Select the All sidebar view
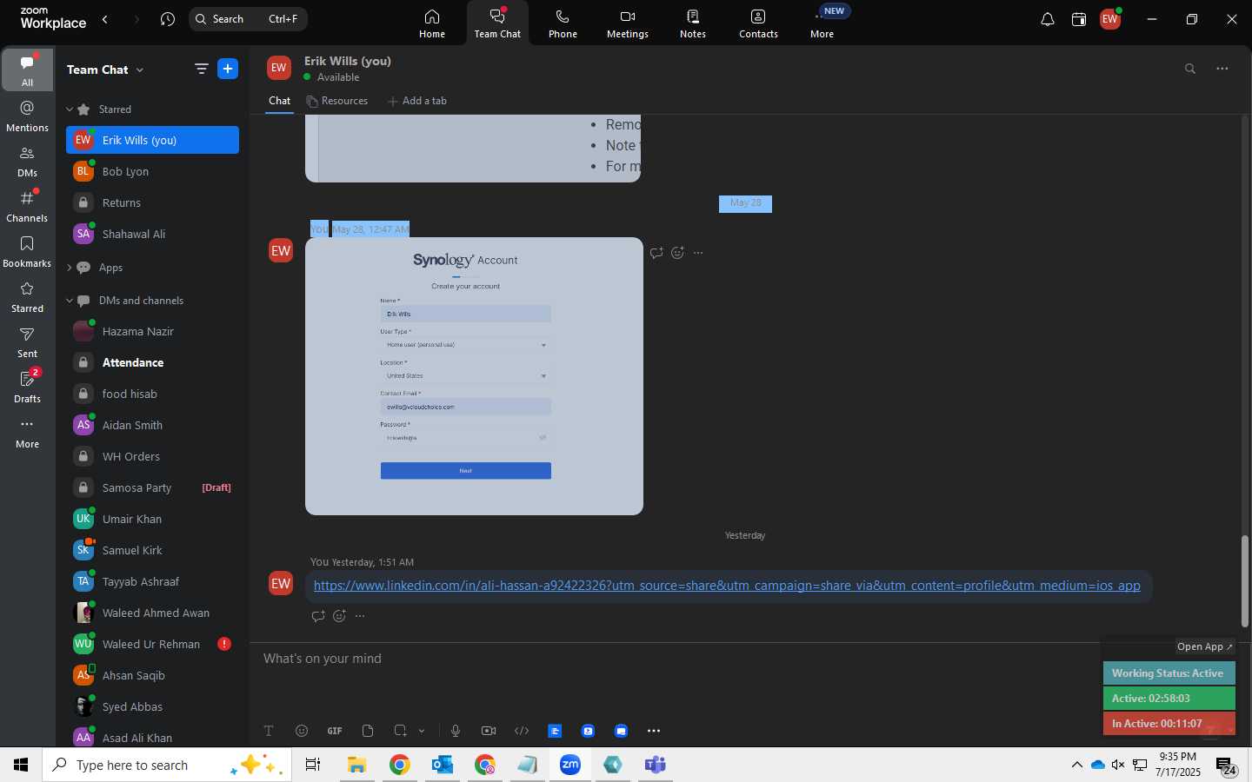The image size is (1252, 782). click(x=27, y=70)
